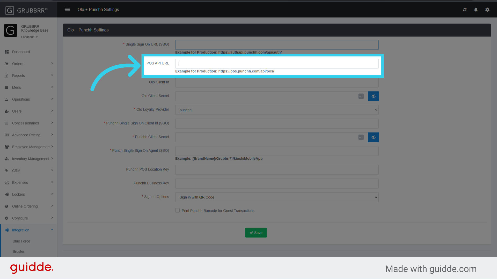Click the Inventory Management icon
The height and width of the screenshot is (279, 497).
pyautogui.click(x=7, y=159)
